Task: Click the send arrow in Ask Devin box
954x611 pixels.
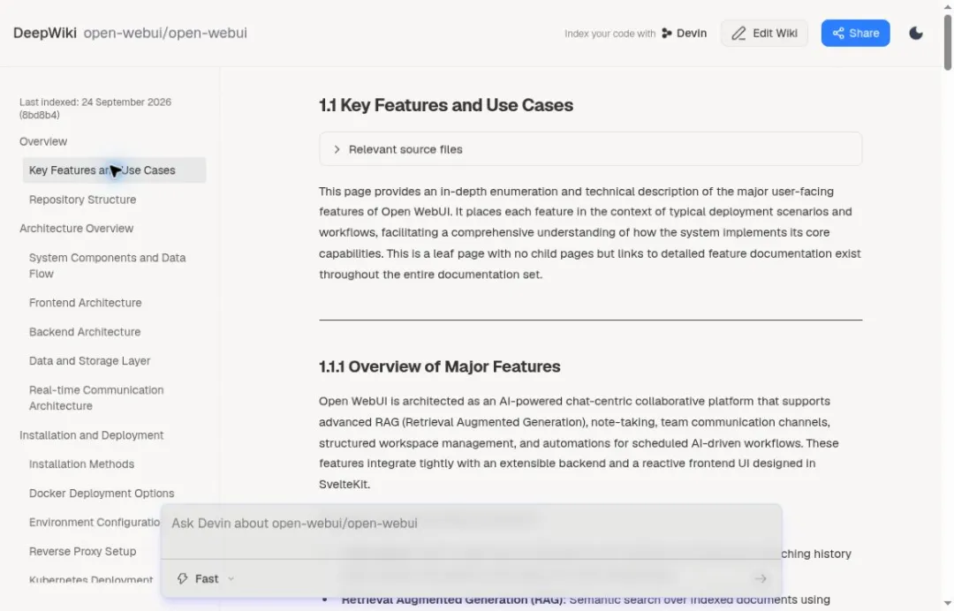Action: coord(761,579)
